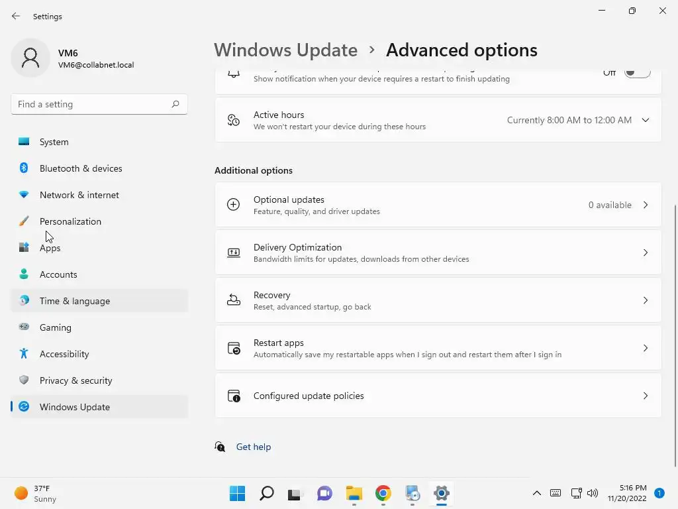The height and width of the screenshot is (509, 678).
Task: Click the '0 available' text
Action: [610, 205]
